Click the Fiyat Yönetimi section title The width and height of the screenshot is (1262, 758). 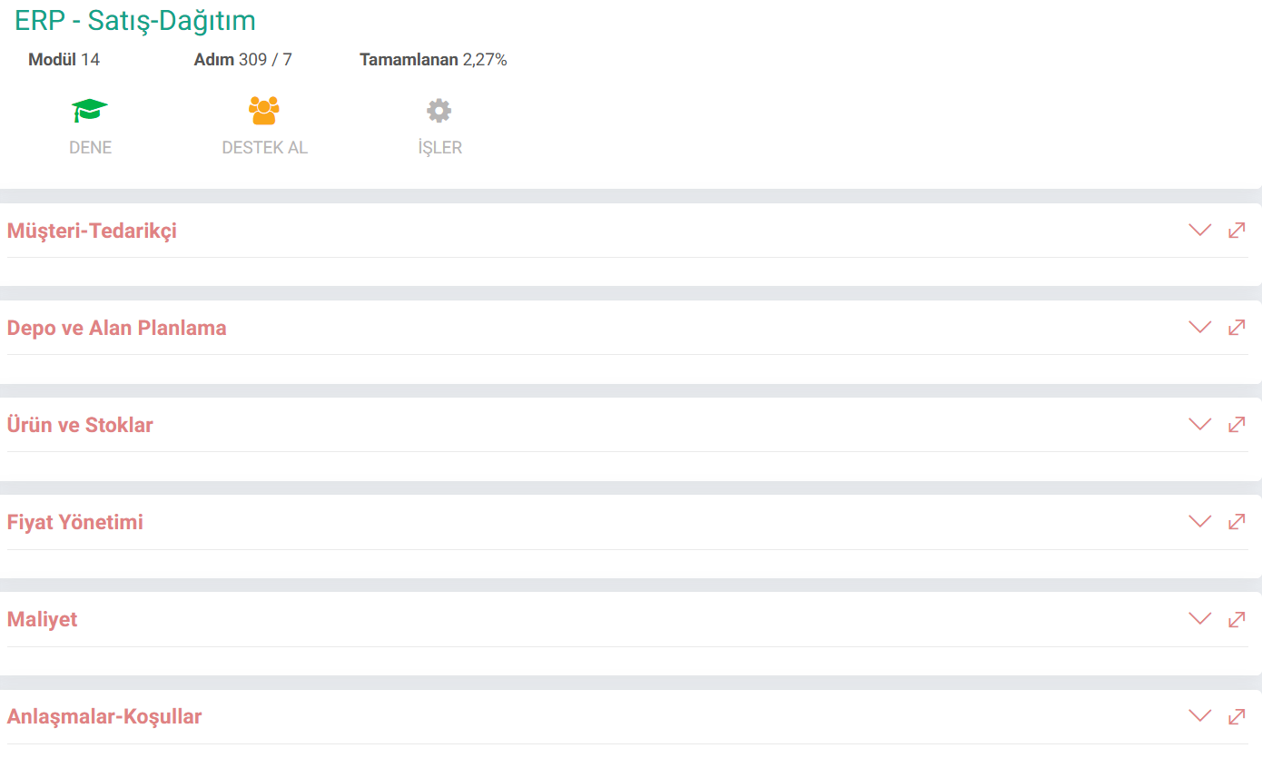75,522
